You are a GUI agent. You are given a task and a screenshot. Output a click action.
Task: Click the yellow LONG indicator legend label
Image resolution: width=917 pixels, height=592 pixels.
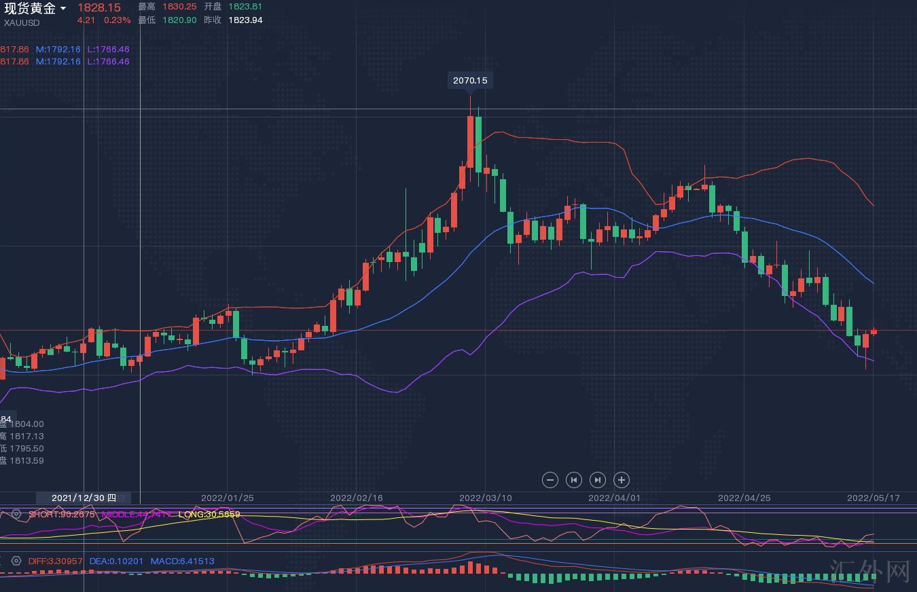click(209, 515)
